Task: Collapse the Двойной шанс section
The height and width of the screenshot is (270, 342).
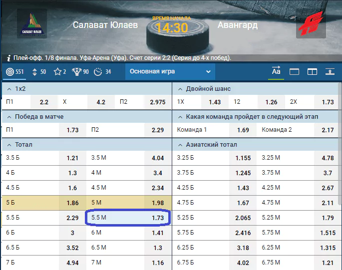Action: [180, 89]
